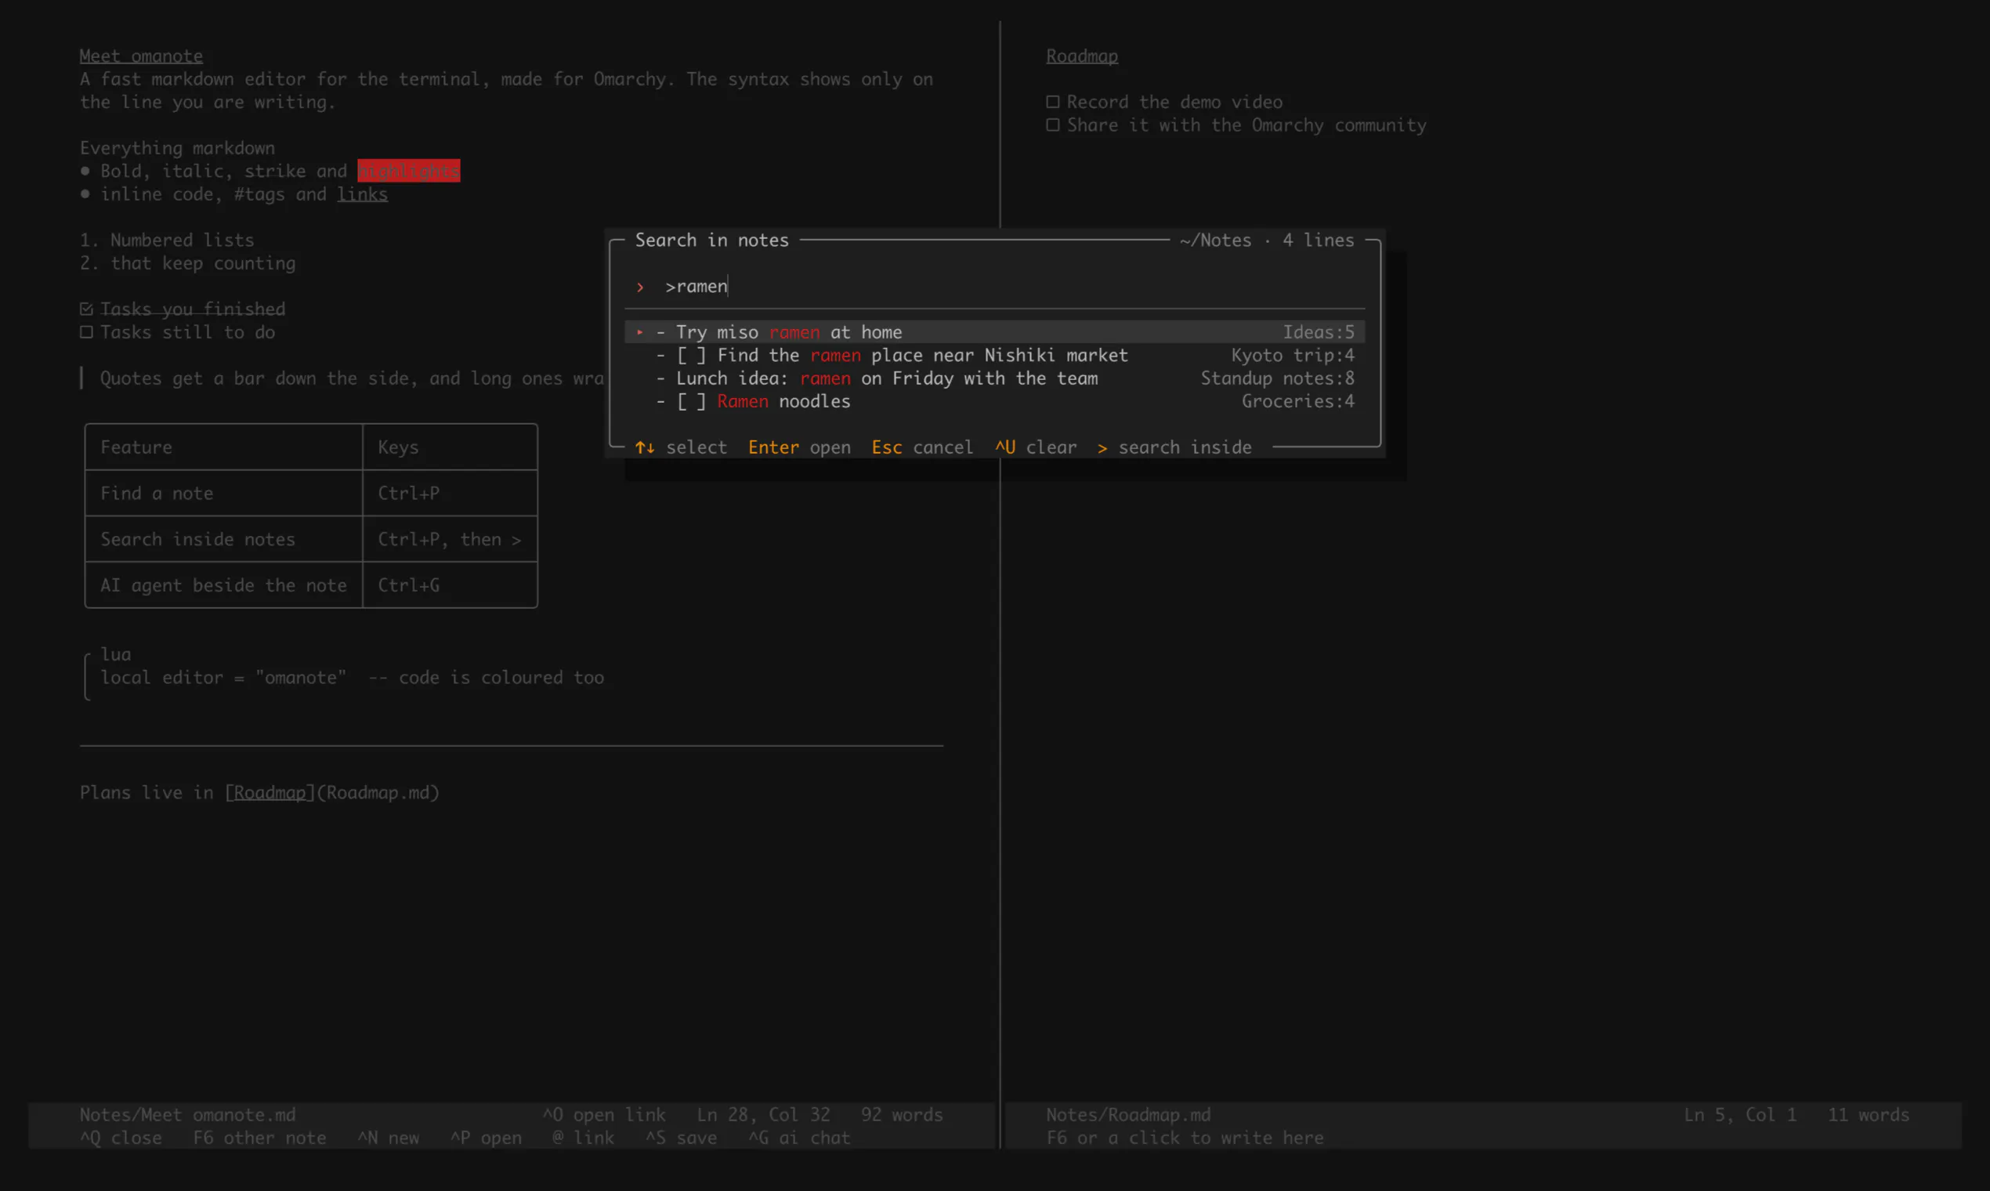Click 'Ln 5, Col 1' in the Roadmap status bar
This screenshot has height=1191, width=1990.
[x=1739, y=1115]
